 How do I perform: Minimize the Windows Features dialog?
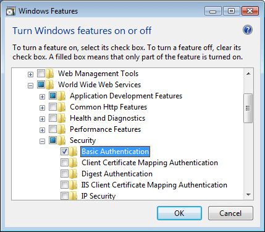(x=213, y=11)
